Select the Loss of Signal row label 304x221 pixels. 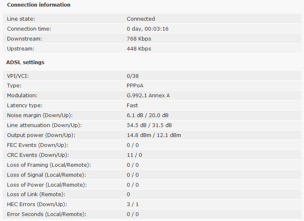coord(46,175)
